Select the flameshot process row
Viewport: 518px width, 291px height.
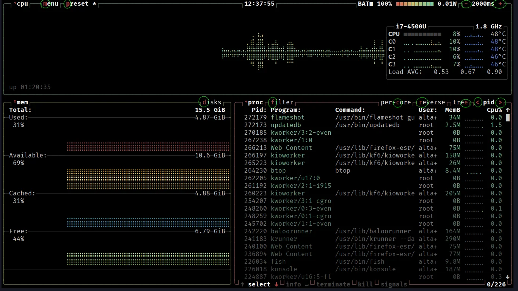tap(373, 118)
